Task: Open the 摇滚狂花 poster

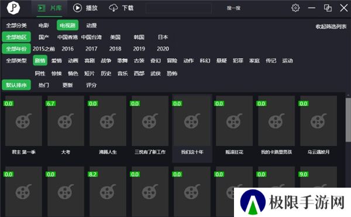Action: point(234,121)
